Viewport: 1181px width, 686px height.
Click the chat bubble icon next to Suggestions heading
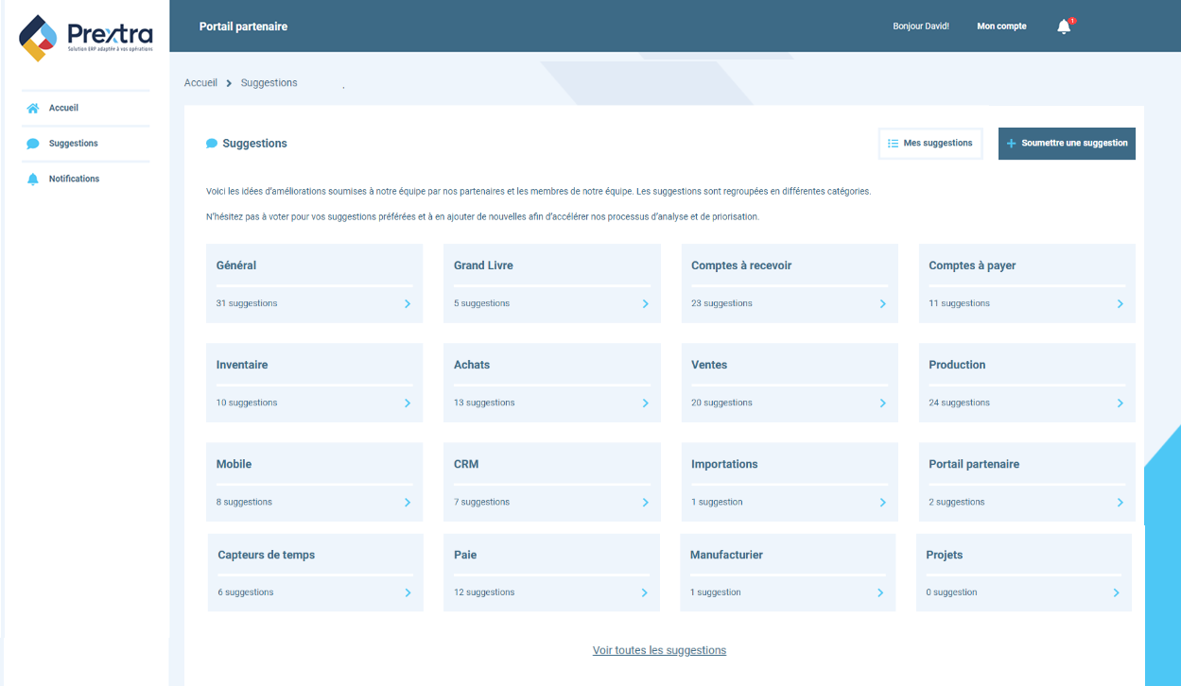click(212, 144)
